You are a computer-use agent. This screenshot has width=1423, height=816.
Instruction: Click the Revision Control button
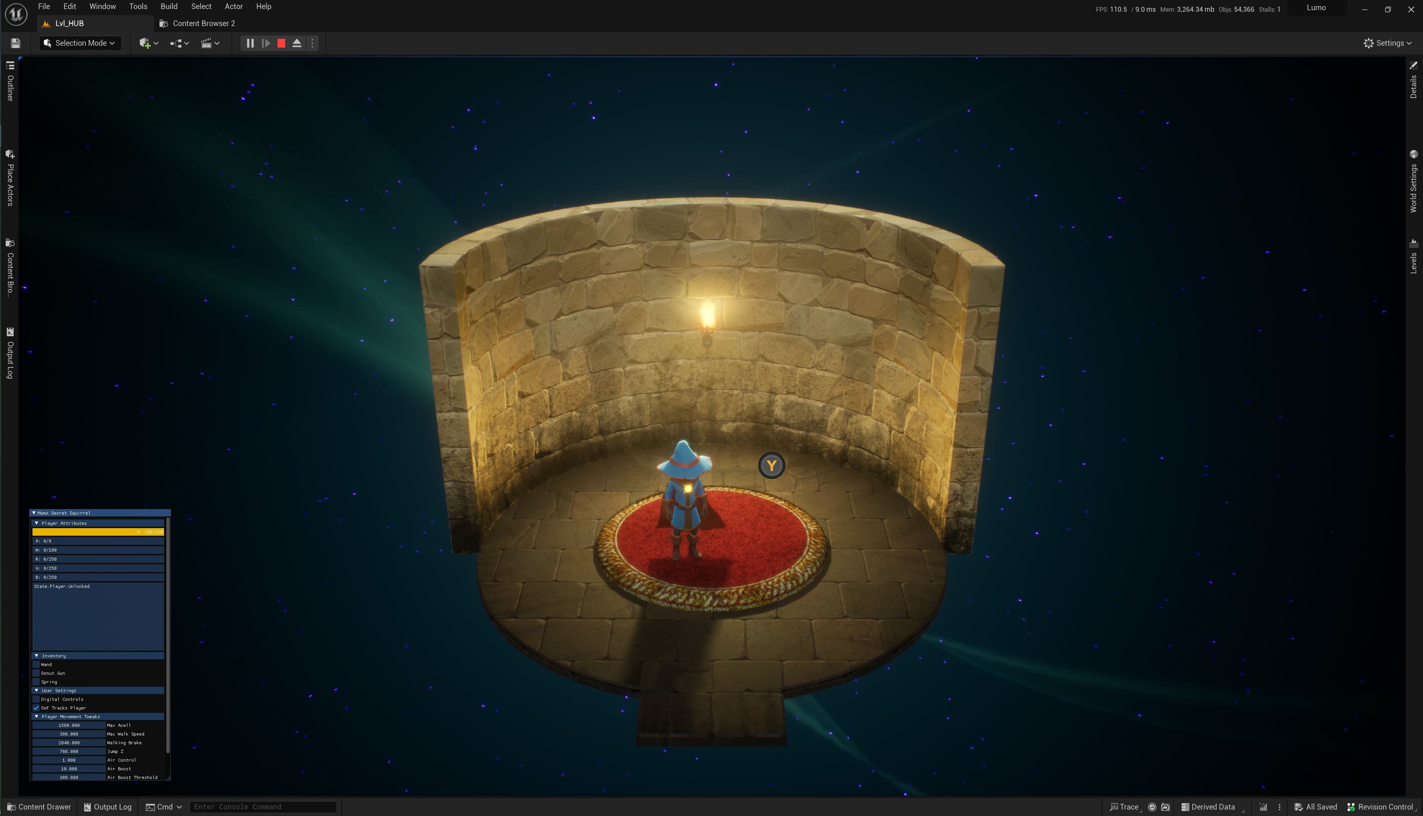[x=1380, y=807]
